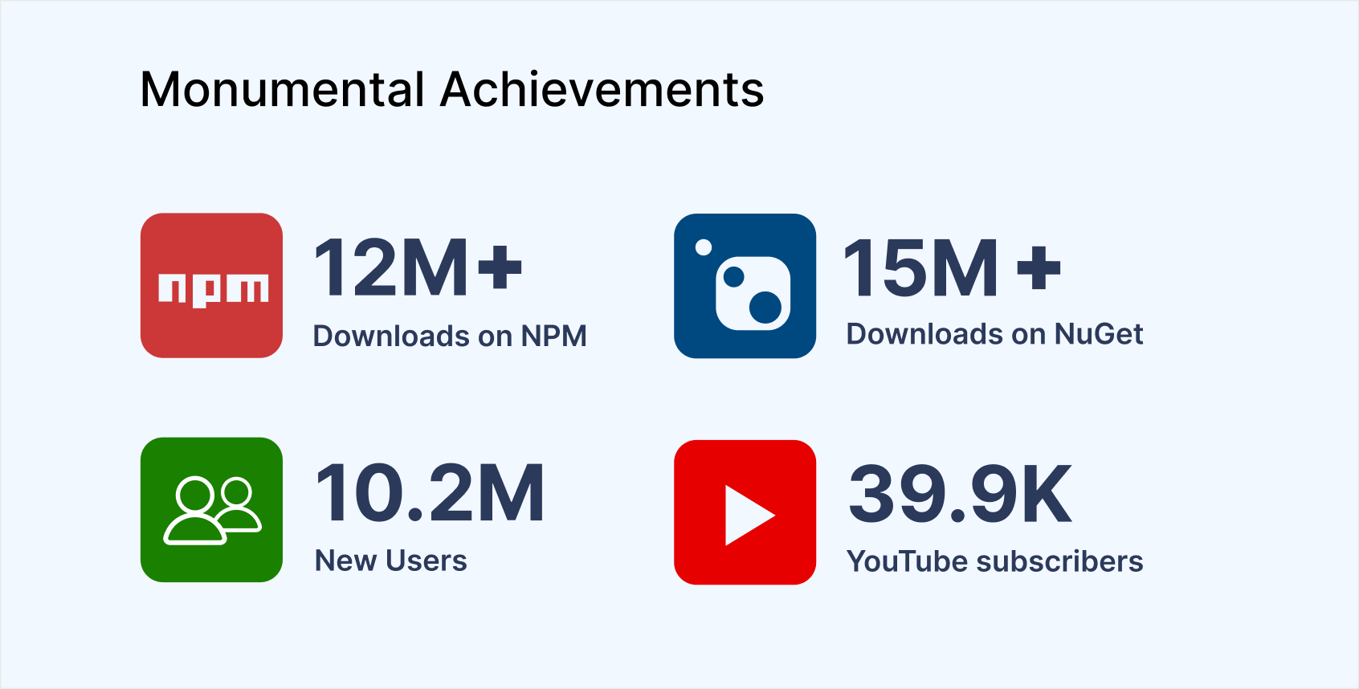The width and height of the screenshot is (1359, 689).
Task: Click the small white dot on NuGet logo
Action: [704, 247]
